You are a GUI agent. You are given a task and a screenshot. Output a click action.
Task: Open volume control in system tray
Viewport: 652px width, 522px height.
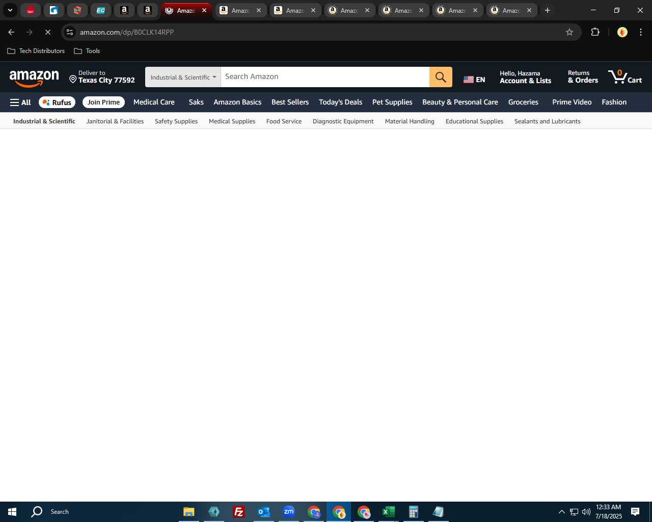click(586, 512)
